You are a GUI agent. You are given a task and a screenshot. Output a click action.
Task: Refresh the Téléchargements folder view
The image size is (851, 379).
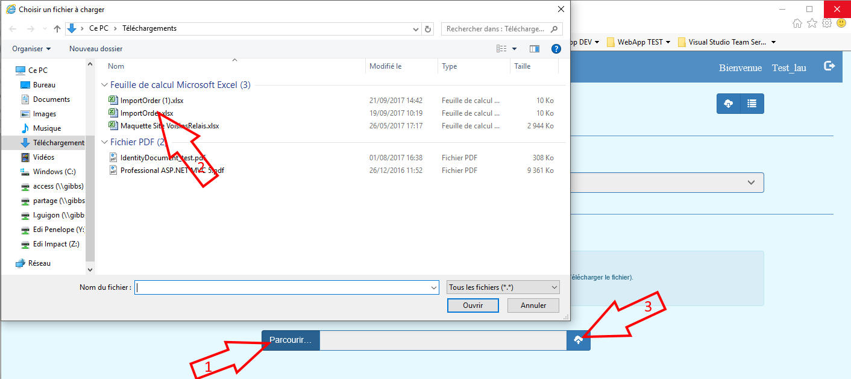tap(428, 29)
